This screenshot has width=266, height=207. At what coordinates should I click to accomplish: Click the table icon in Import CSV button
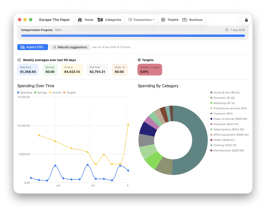(22, 47)
